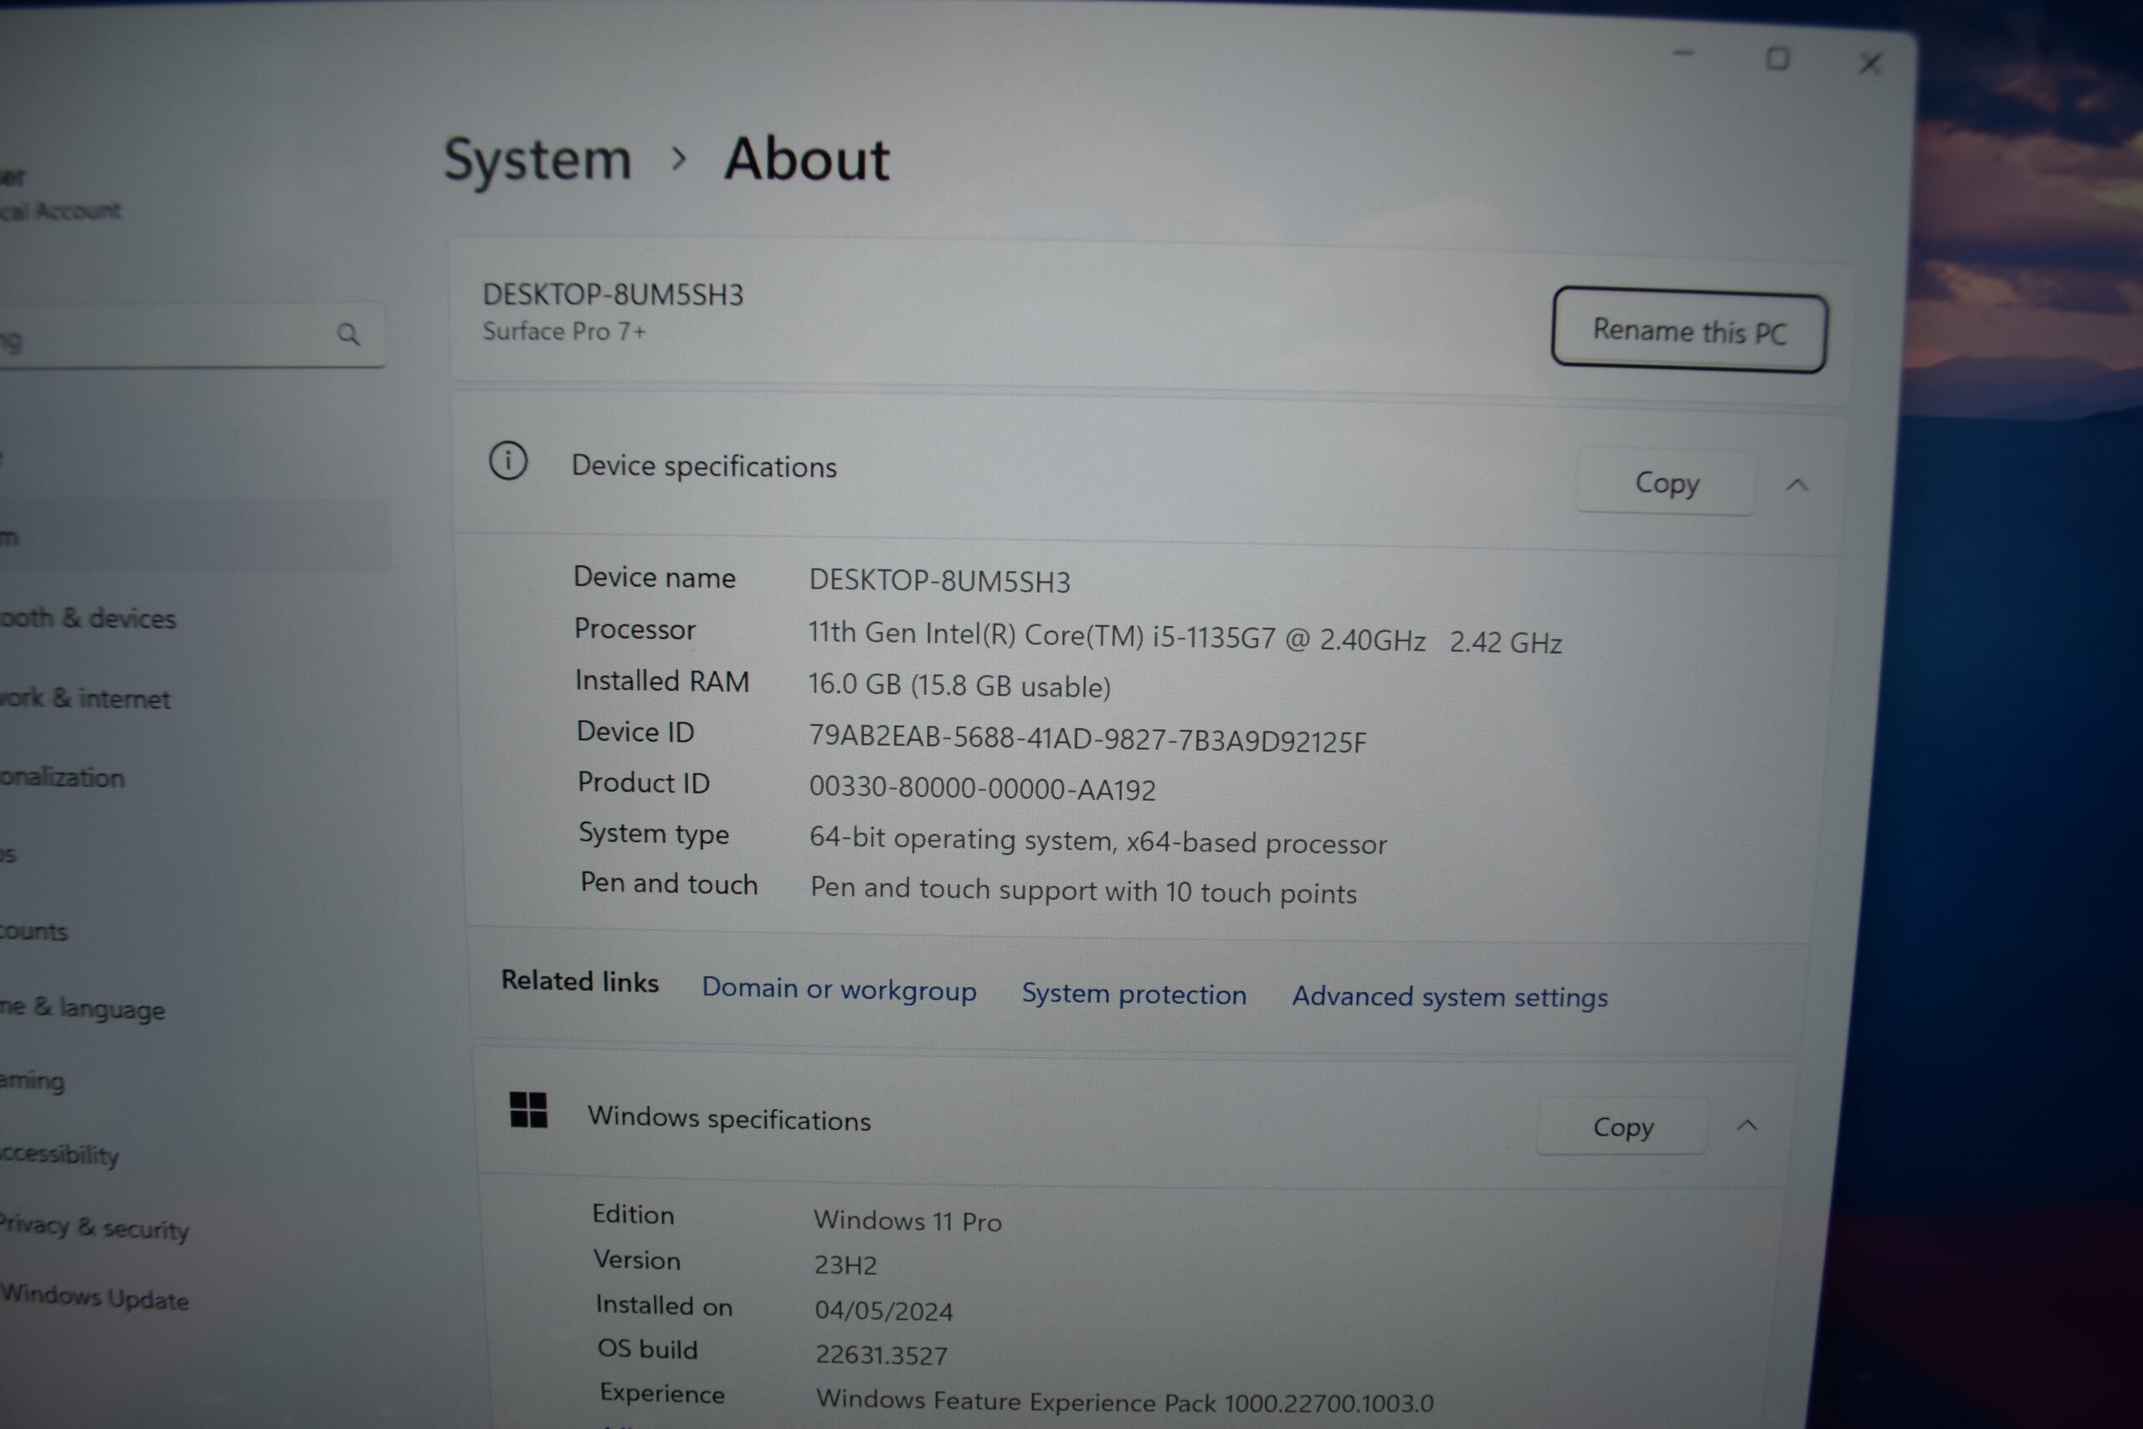Open System protection link
Viewport: 2143px width, 1429px height.
[1133, 994]
